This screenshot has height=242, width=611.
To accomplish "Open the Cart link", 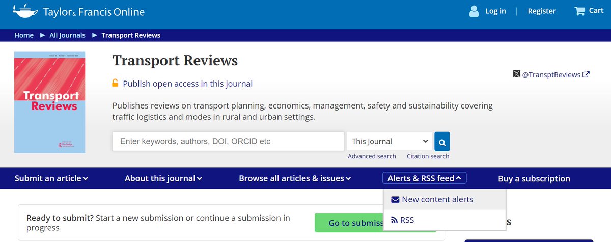I will point(596,11).
